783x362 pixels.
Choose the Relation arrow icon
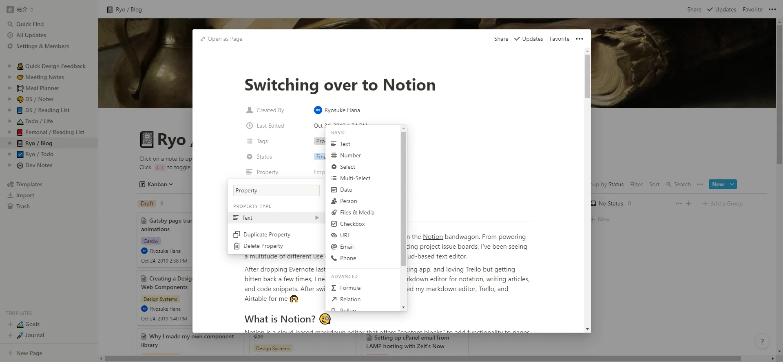tap(334, 299)
